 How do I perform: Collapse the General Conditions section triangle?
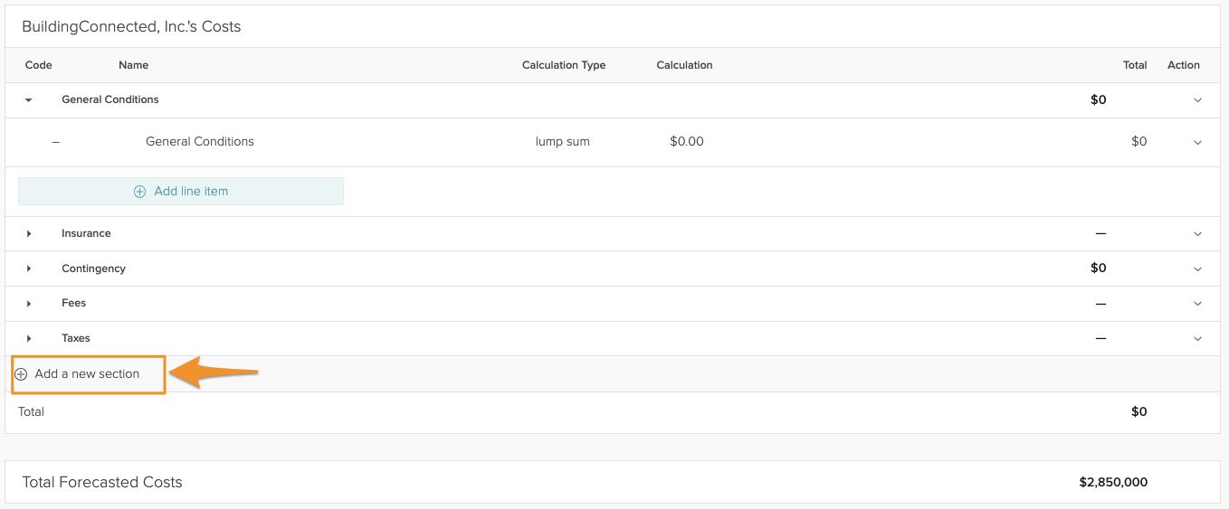[29, 100]
